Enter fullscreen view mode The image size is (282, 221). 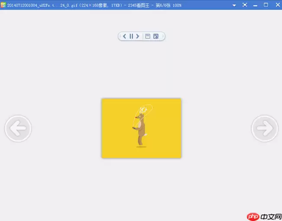245,5
